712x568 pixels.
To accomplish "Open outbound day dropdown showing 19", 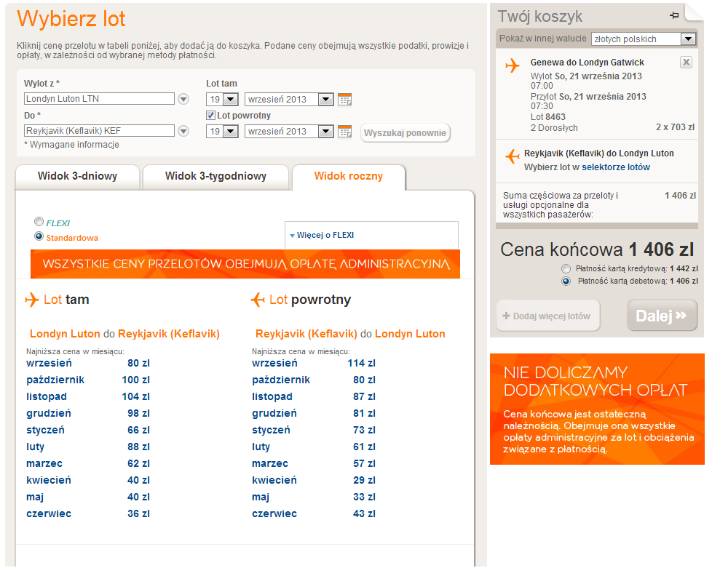I will (x=222, y=100).
